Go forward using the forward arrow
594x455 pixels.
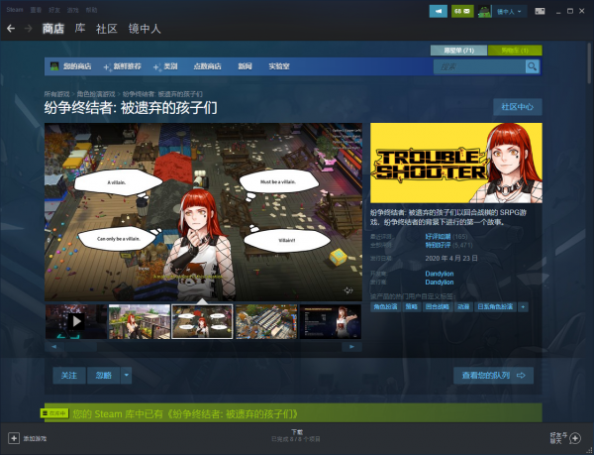pos(28,29)
